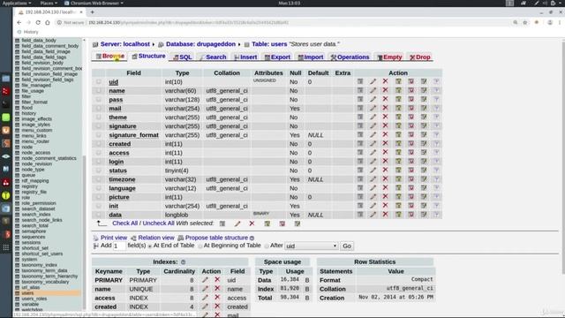Click Propose table structure link
Screen dimensions: 565x318
pos(216,238)
